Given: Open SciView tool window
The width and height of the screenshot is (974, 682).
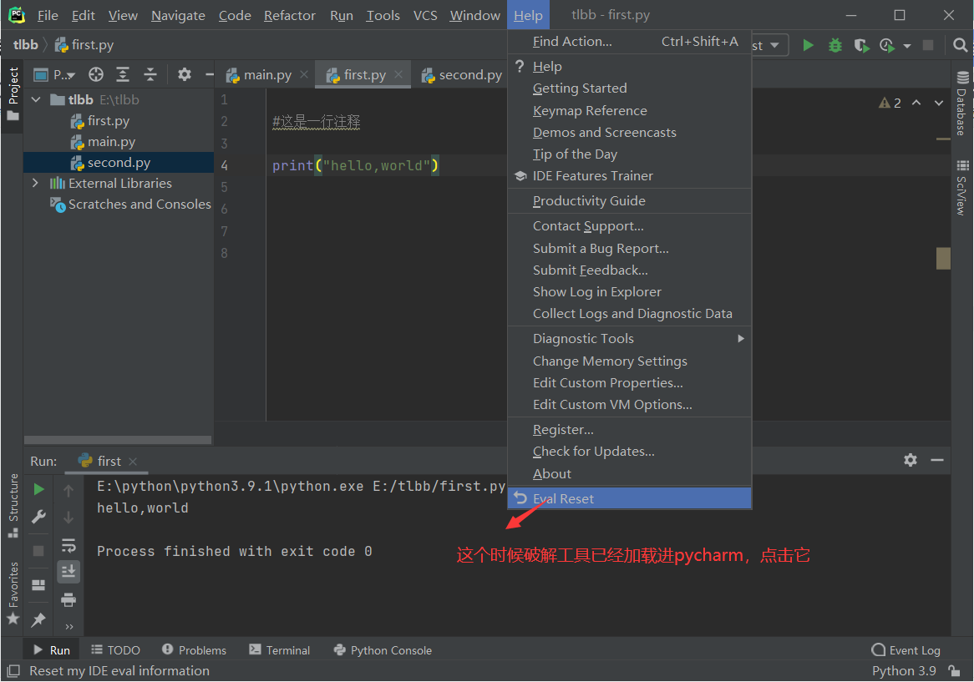Looking at the screenshot, I should [x=962, y=188].
